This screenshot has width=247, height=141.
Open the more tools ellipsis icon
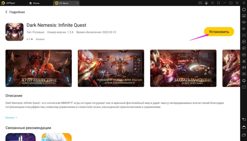pos(244,87)
